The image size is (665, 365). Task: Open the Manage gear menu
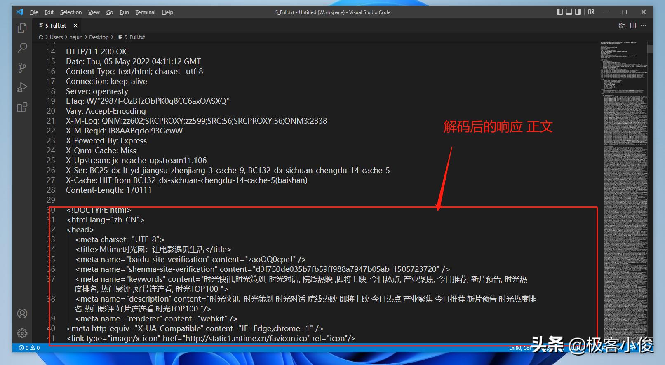22,333
